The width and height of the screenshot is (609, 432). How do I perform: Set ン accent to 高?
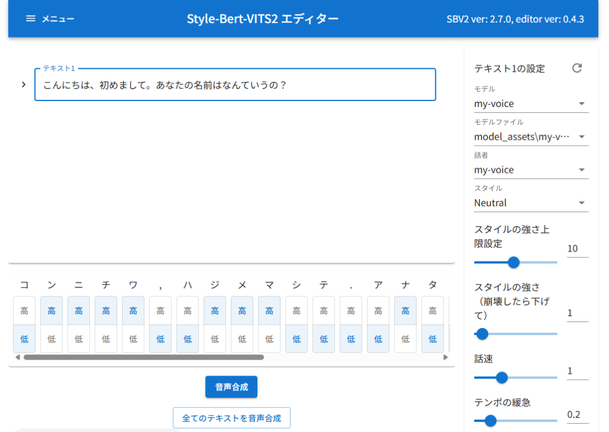tap(52, 311)
